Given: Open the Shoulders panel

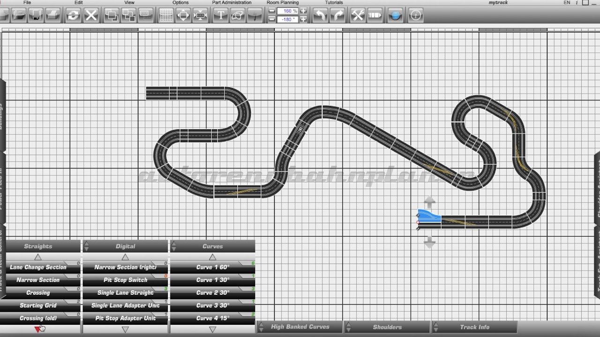Looking at the screenshot, I should tap(387, 327).
